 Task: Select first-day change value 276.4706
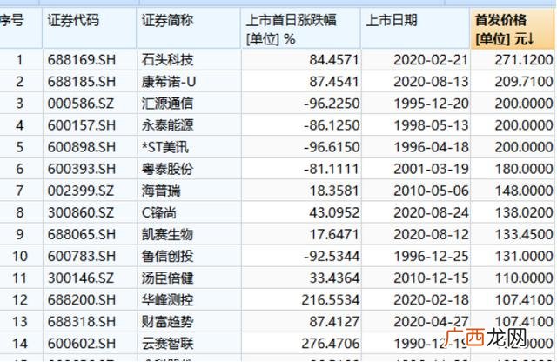point(331,344)
